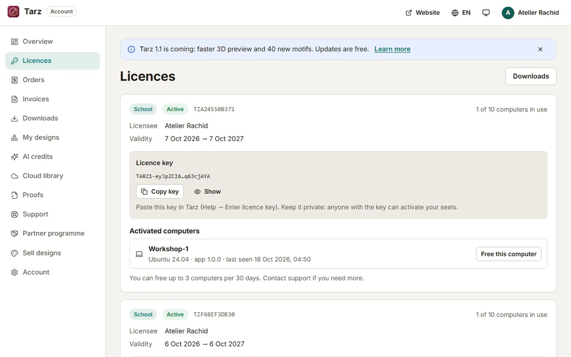Viewport: 571px width, 357px height.
Task: Click the AI credits sparkle icon
Action: [x=14, y=157]
